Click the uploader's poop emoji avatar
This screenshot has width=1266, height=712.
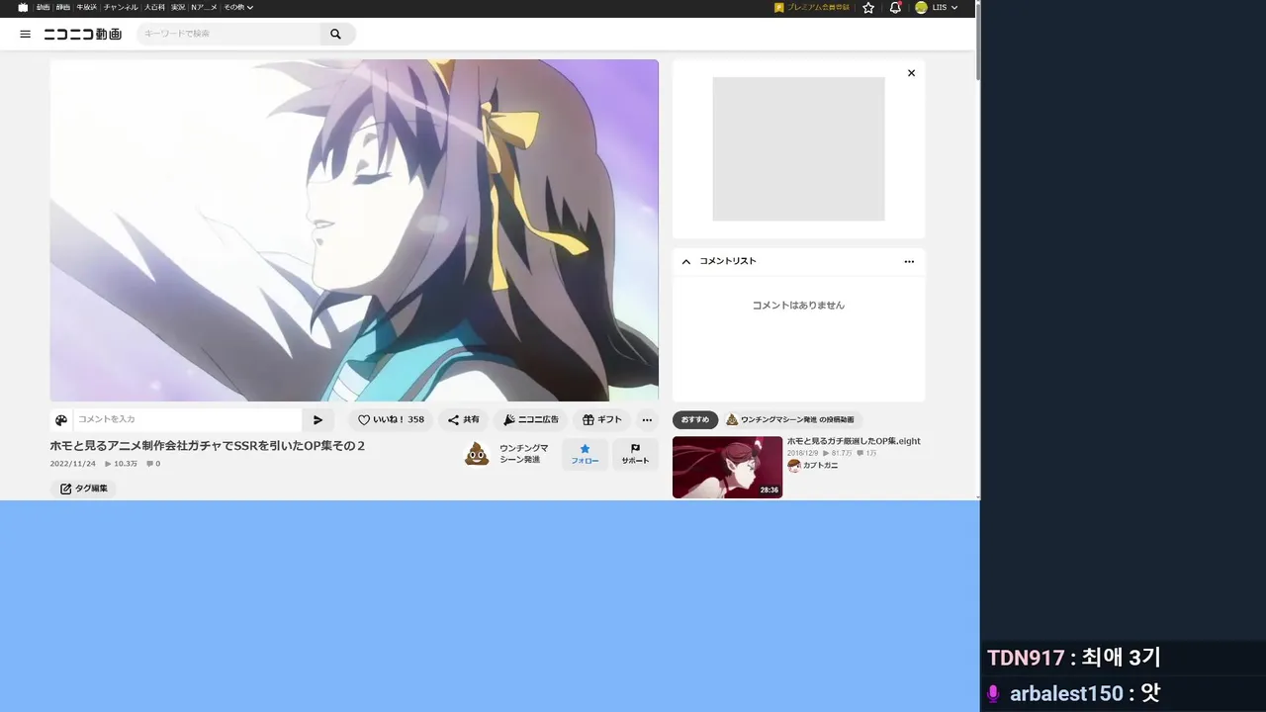coord(477,454)
